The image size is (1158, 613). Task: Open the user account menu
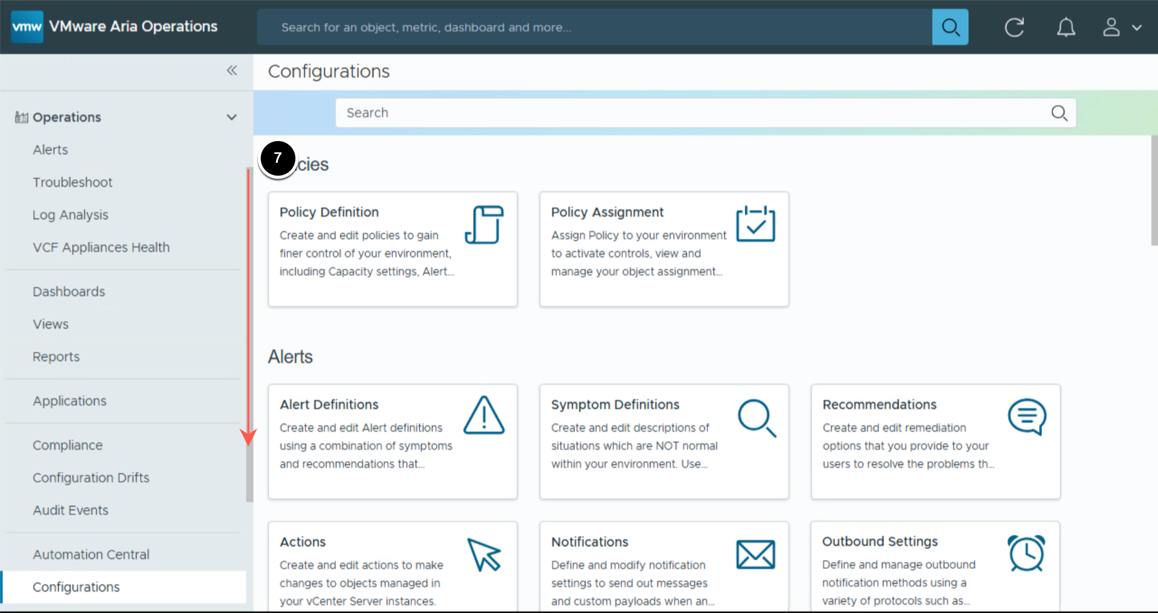[x=1121, y=27]
